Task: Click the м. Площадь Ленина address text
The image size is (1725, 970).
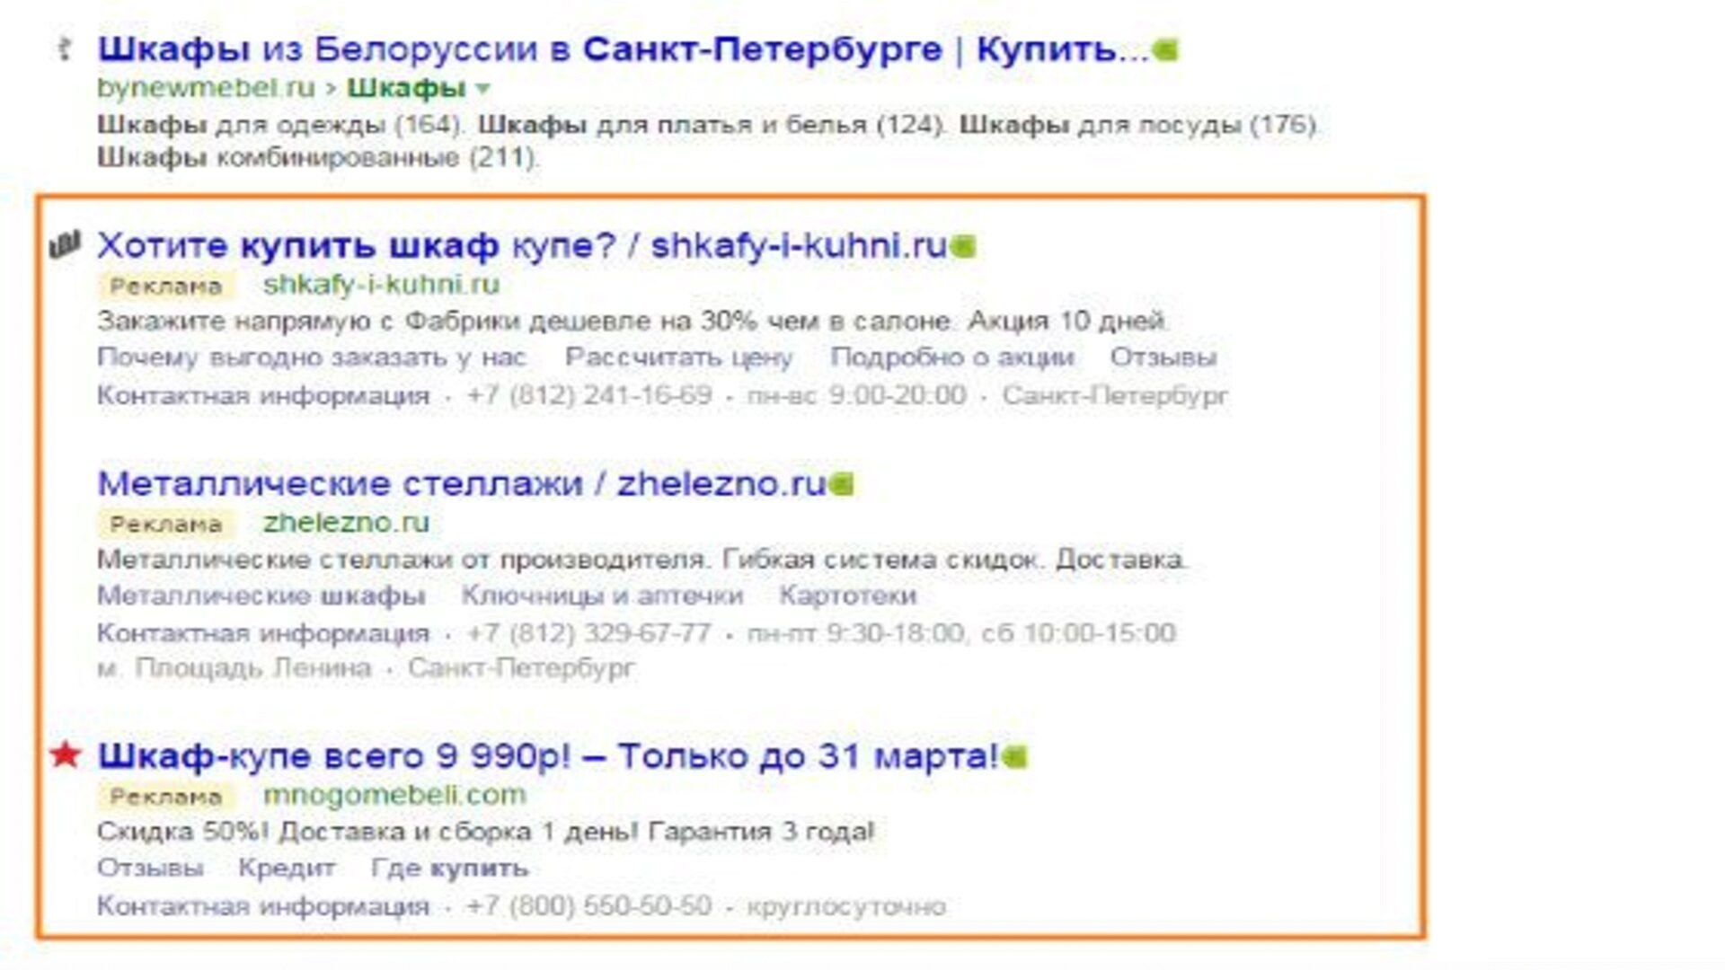Action: point(234,668)
